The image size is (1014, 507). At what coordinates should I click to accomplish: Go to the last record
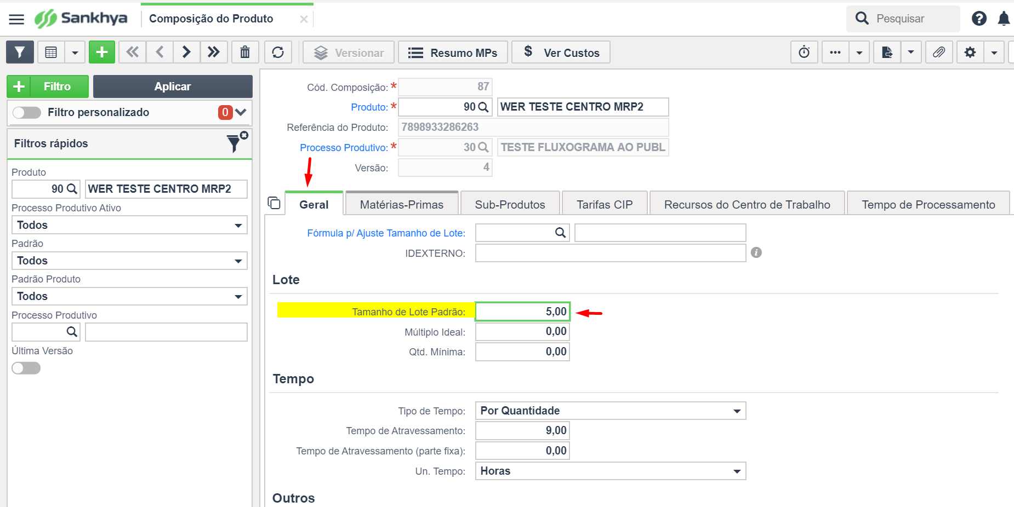(x=214, y=53)
